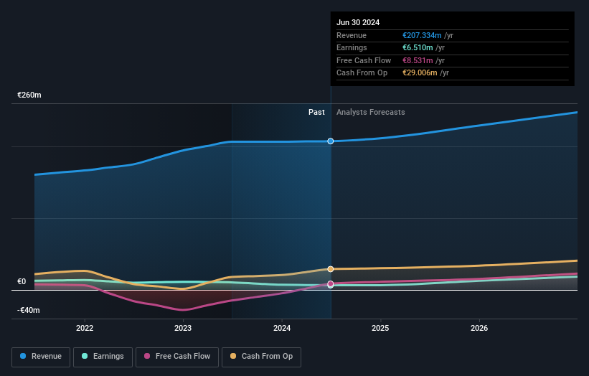Click the -€40m y-axis label
The height and width of the screenshot is (376, 589).
[29, 310]
